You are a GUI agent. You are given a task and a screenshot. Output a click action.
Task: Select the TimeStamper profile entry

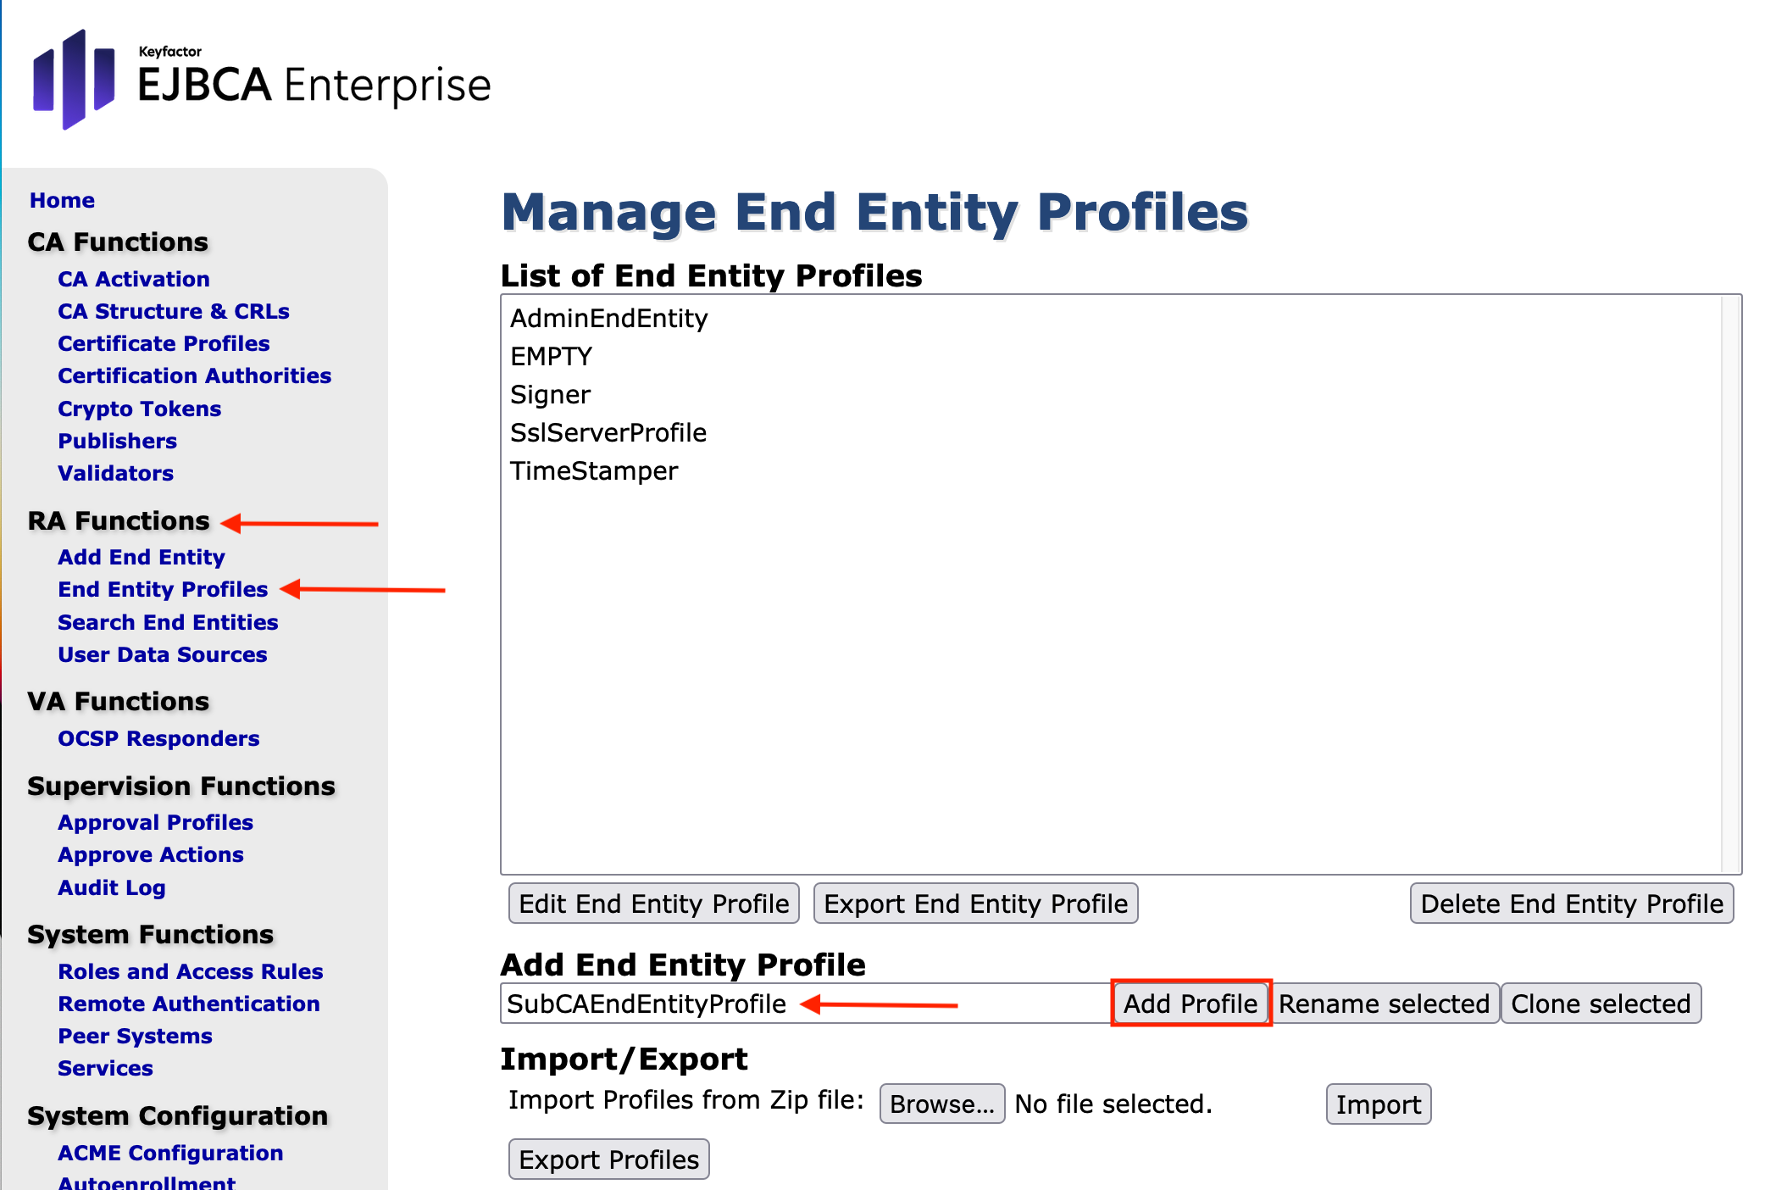tap(594, 470)
